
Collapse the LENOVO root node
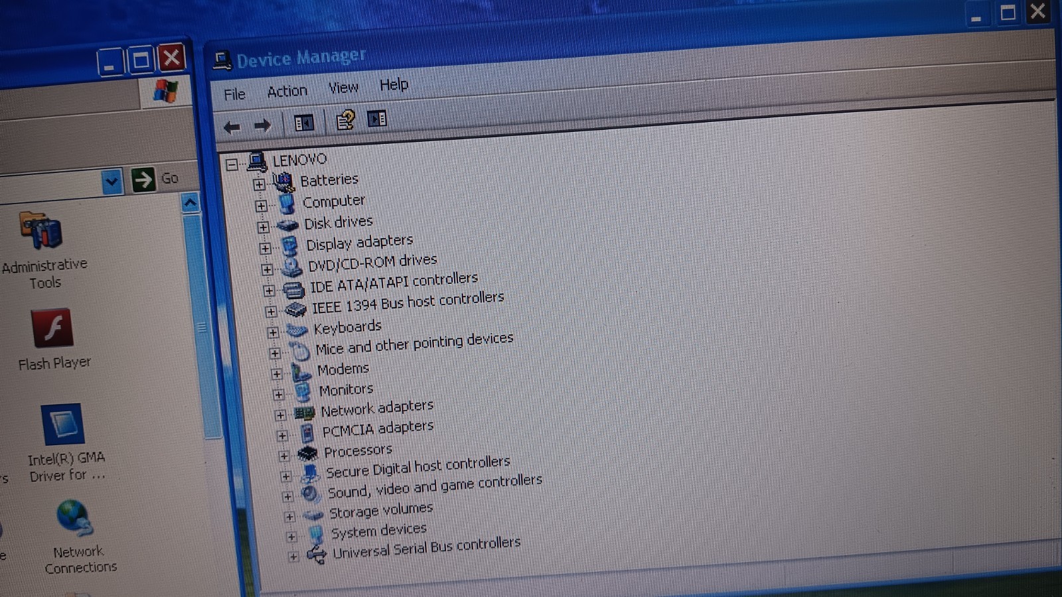232,164
